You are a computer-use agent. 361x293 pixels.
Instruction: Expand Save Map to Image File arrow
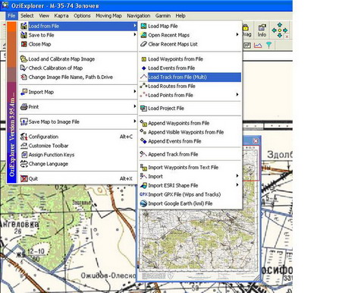[x=135, y=121]
